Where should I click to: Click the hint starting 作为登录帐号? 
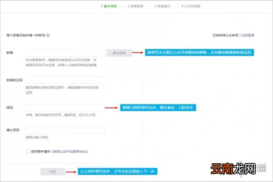click(x=61, y=63)
